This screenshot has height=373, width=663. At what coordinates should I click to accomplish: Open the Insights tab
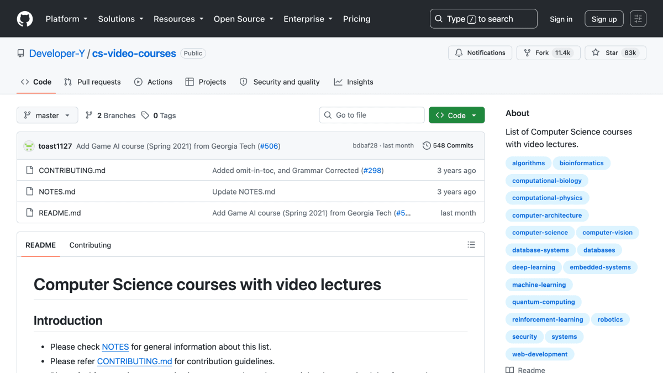354,82
